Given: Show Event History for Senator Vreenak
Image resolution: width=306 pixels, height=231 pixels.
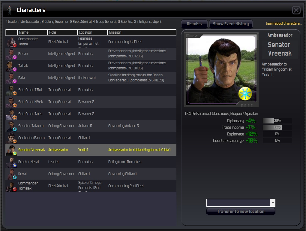Looking at the screenshot, I should point(231,24).
